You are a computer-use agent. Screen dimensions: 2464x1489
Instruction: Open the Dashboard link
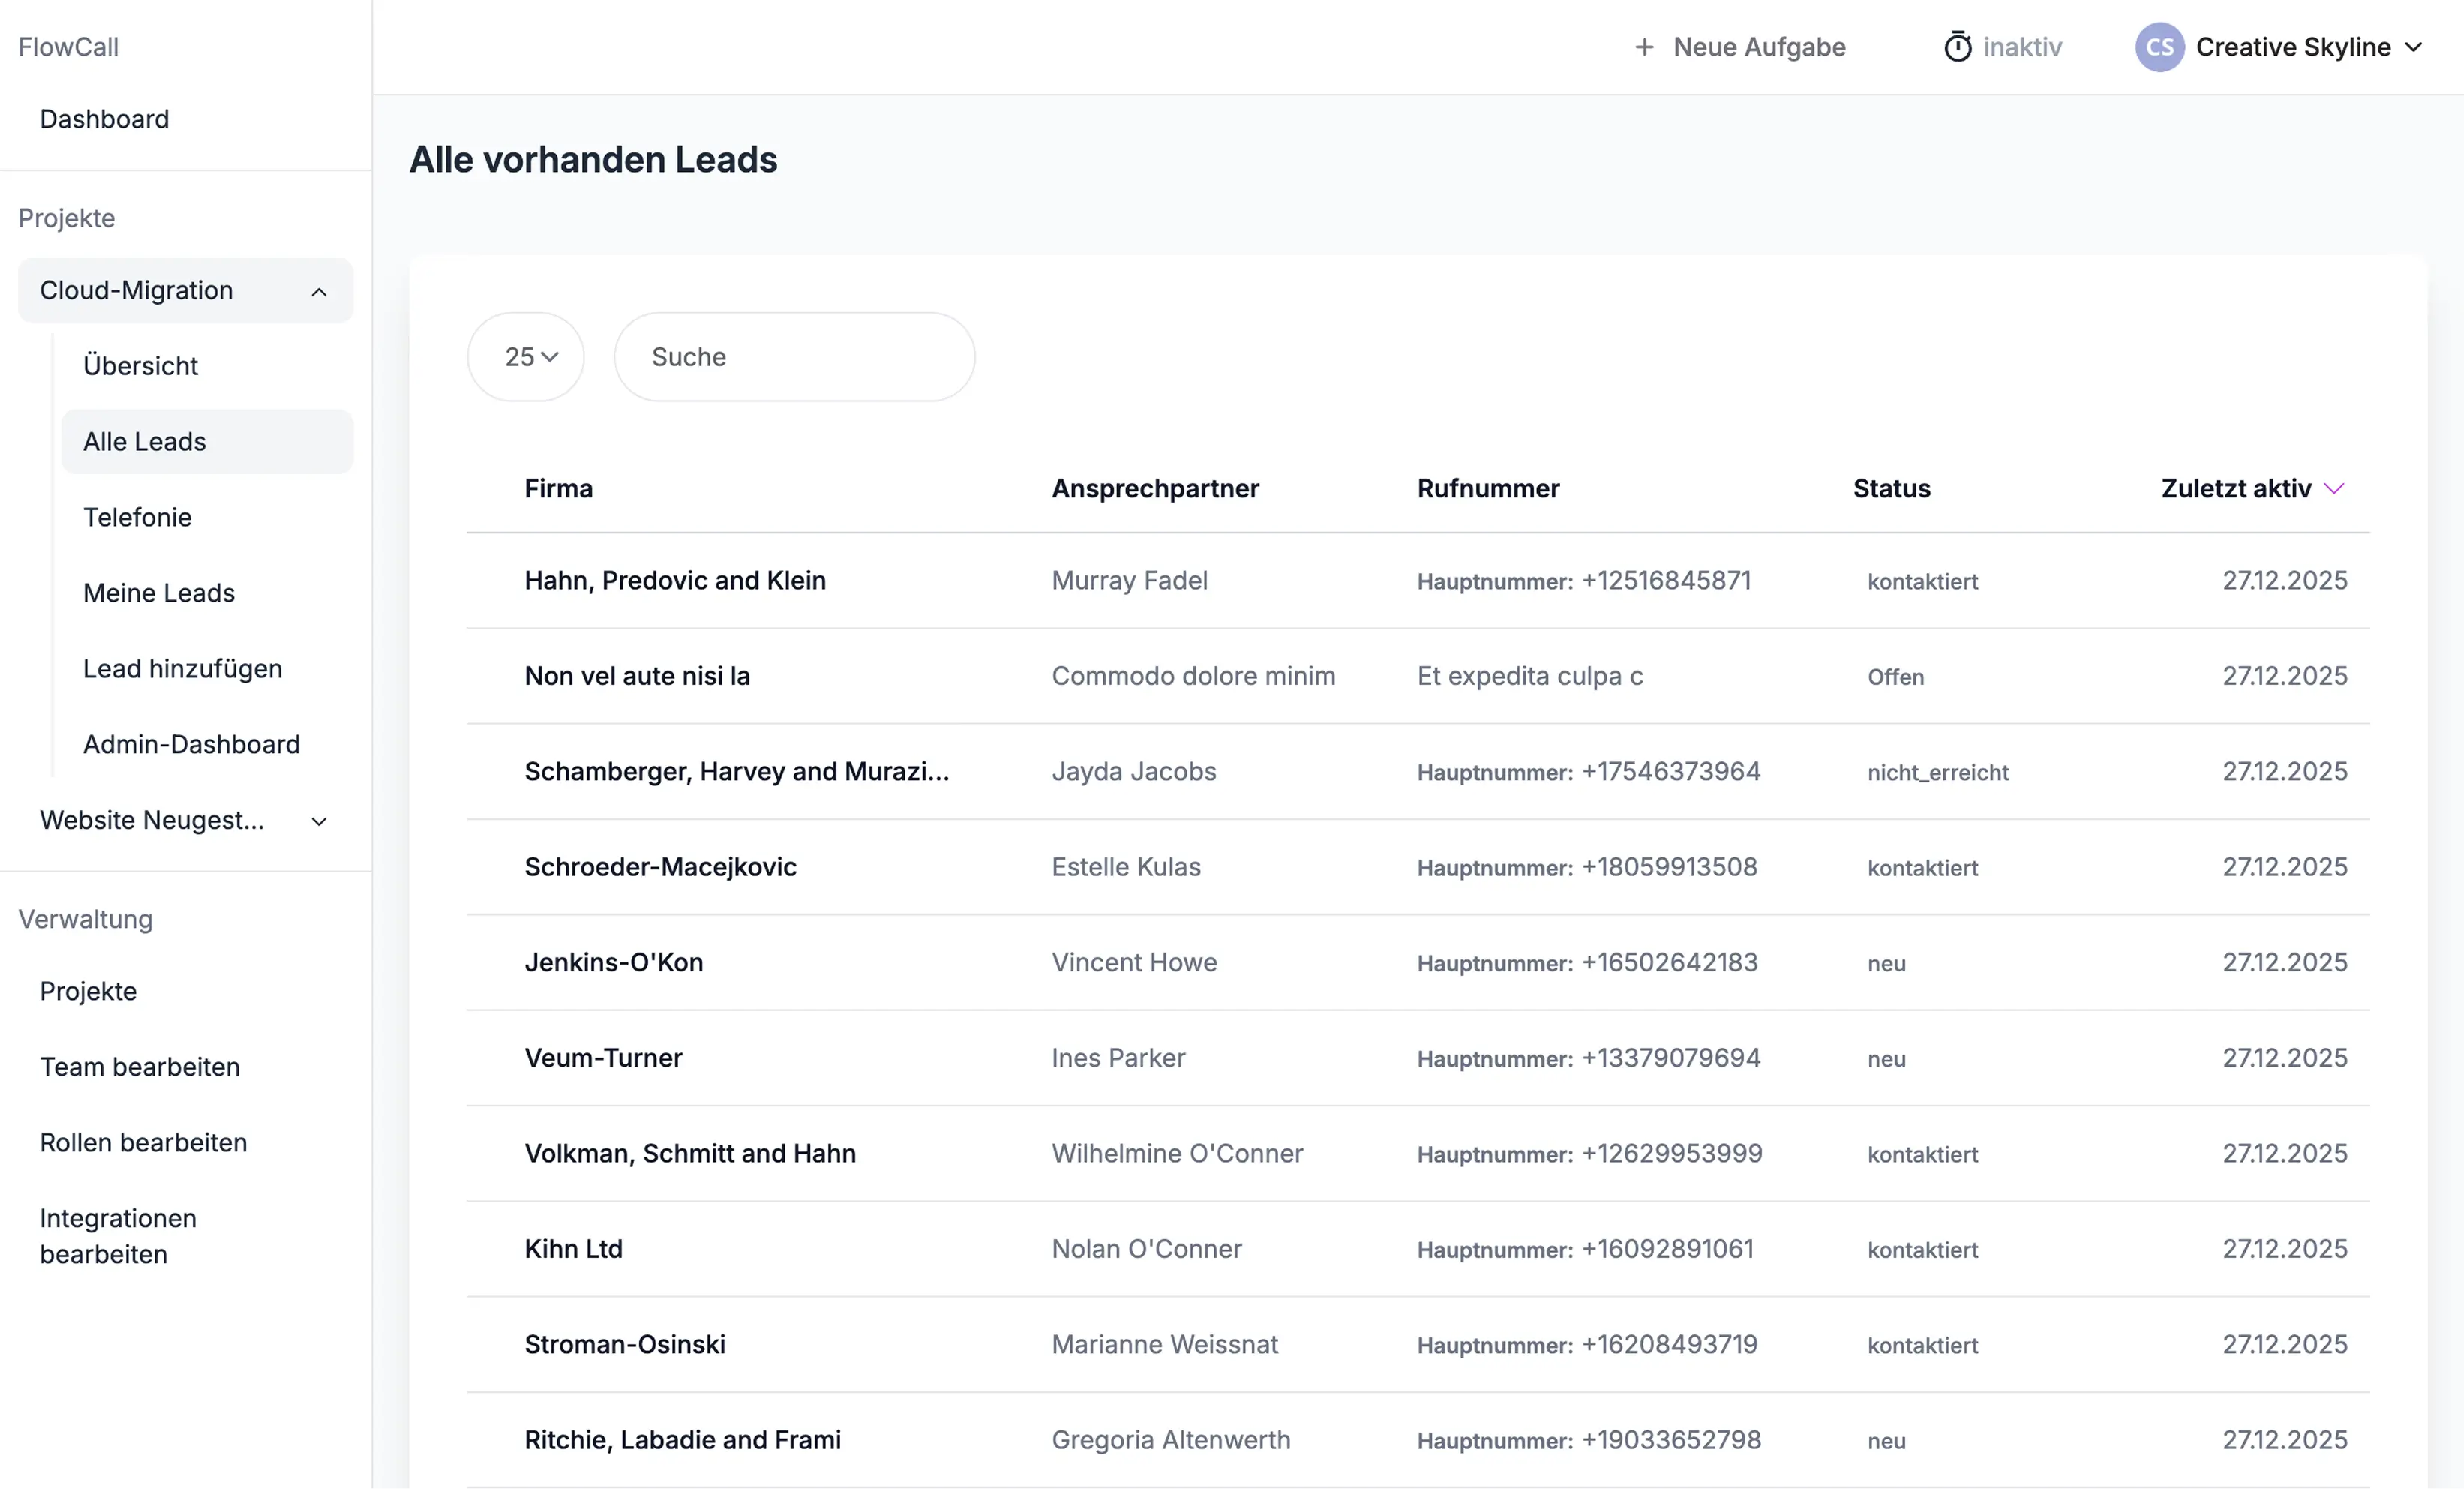click(104, 119)
